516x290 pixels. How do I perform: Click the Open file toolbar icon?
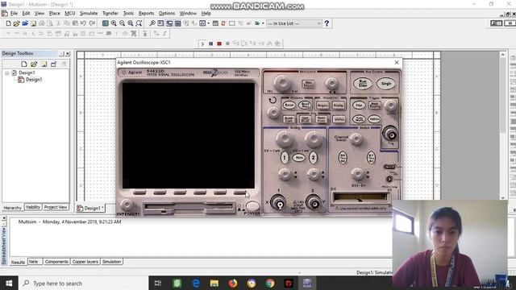(x=16, y=23)
